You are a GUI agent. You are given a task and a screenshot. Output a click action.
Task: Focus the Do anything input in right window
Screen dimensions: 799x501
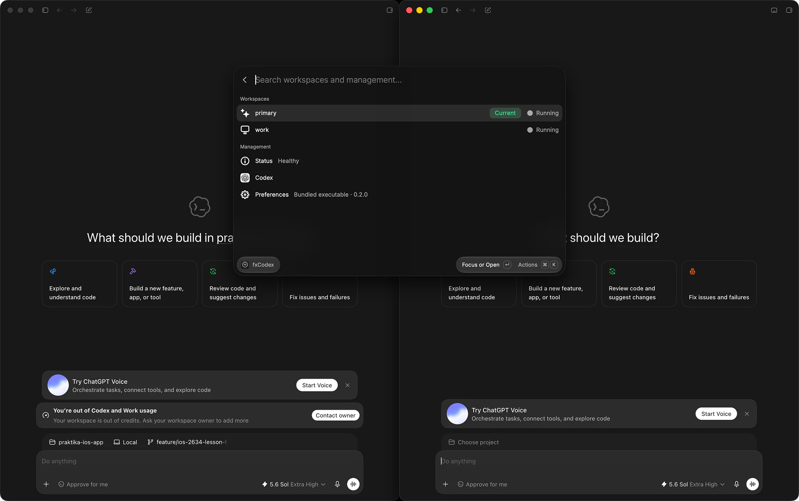599,461
